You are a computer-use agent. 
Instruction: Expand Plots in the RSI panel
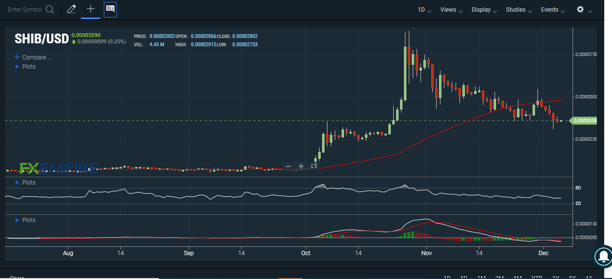25,183
